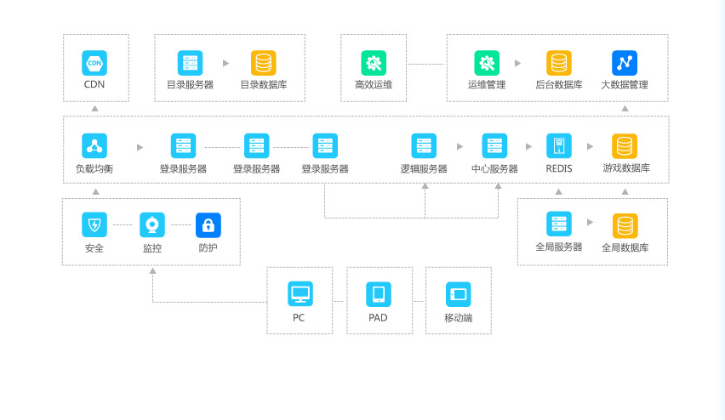Select the 安全 shield icon
This screenshot has height=420, width=725.
click(94, 225)
